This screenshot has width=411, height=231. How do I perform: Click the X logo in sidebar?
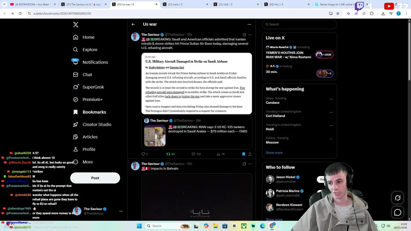click(76, 25)
